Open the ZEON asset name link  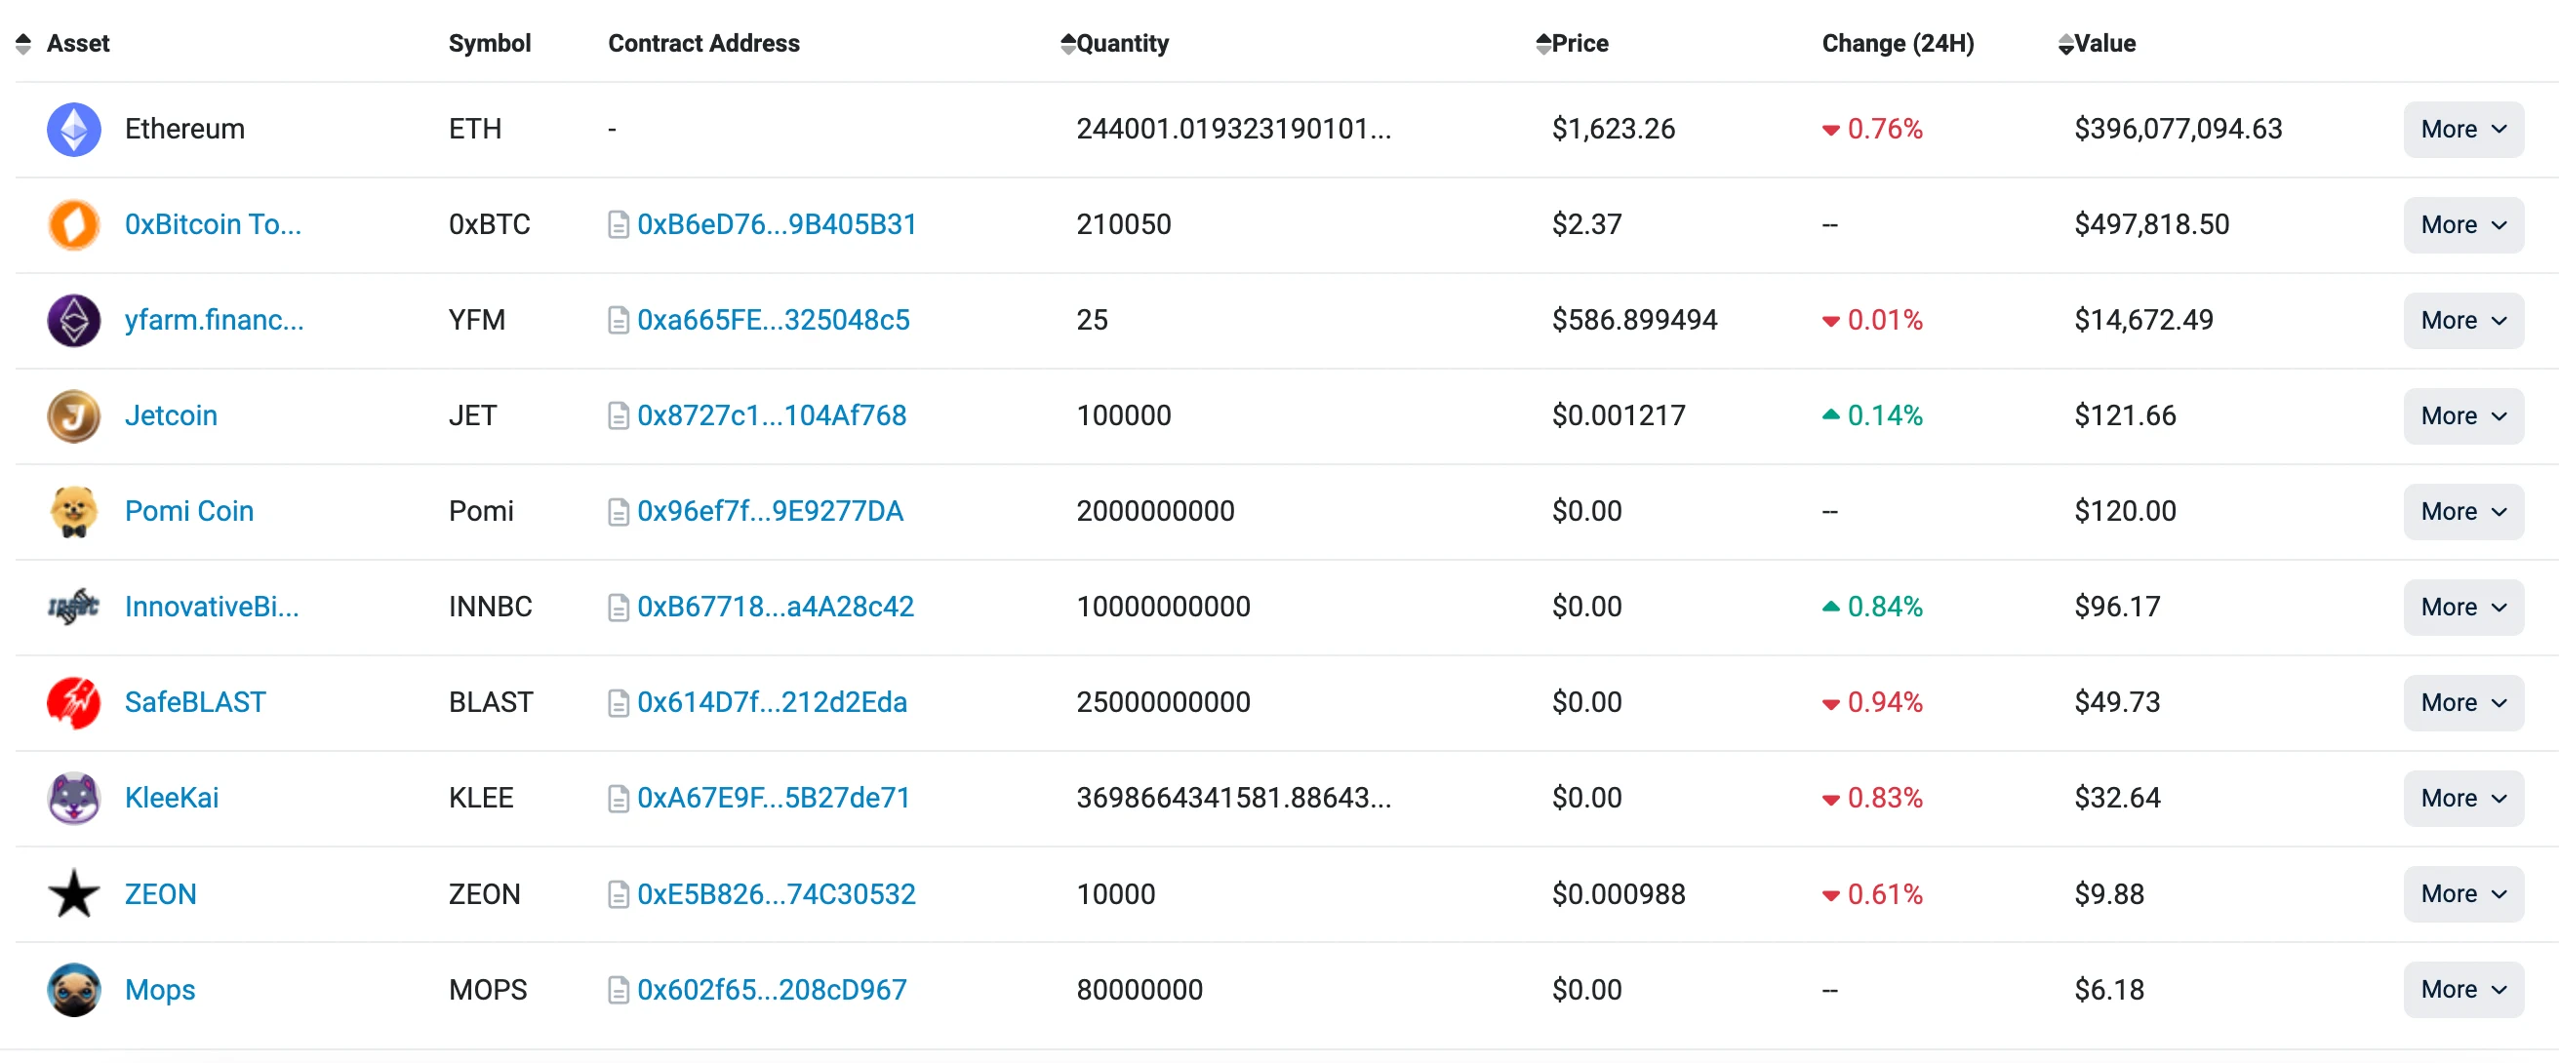(x=160, y=893)
